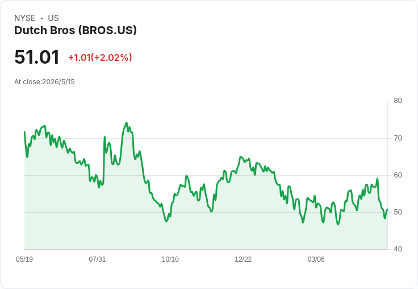The width and height of the screenshot is (418, 289).
Task: Click the NYSE exchange label
Action: click(25, 18)
